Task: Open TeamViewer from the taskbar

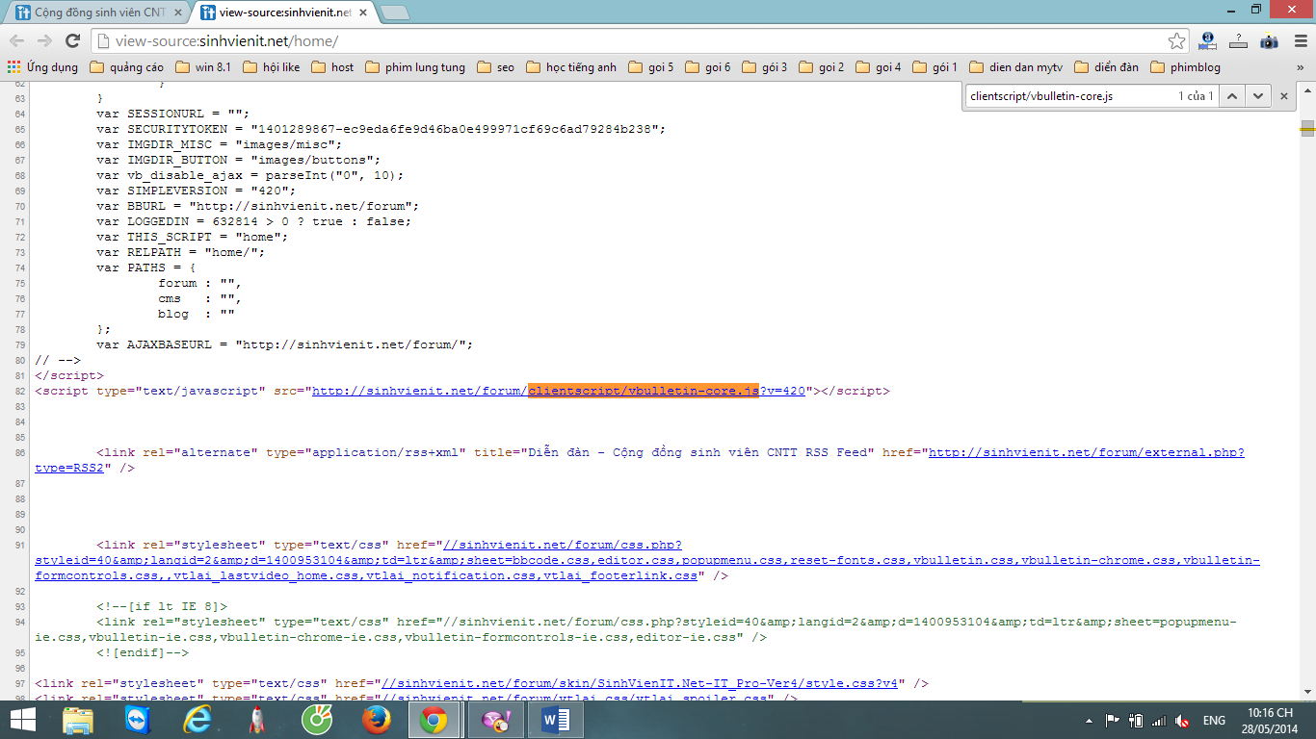Action: (138, 720)
